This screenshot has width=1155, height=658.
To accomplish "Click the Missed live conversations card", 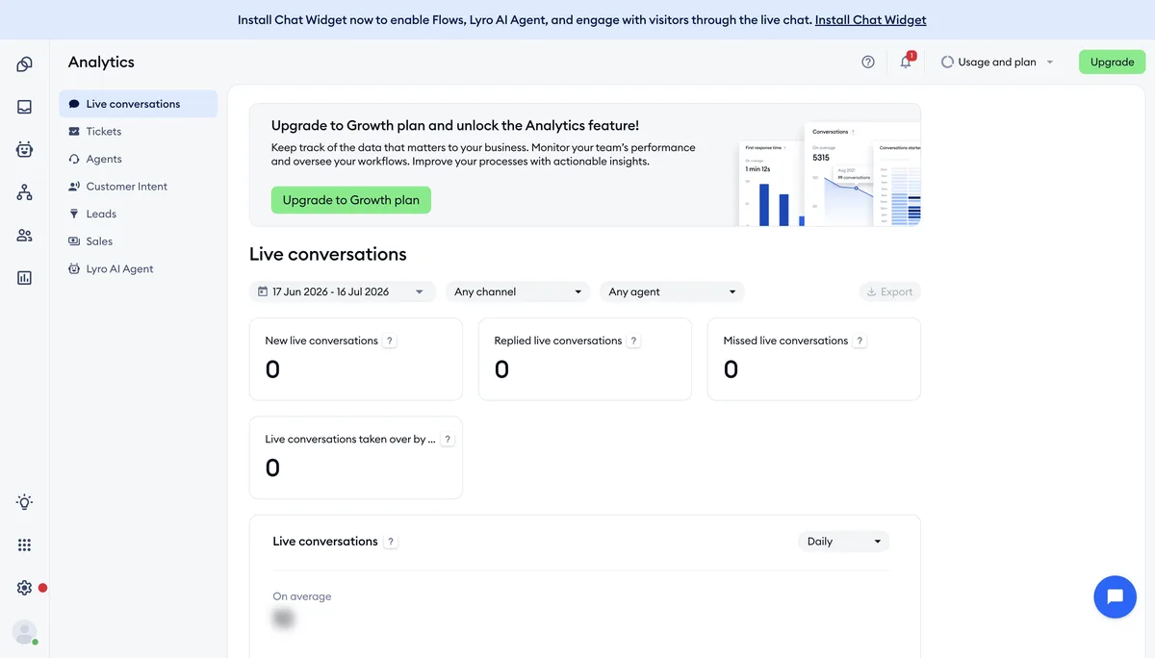I will tap(814, 359).
